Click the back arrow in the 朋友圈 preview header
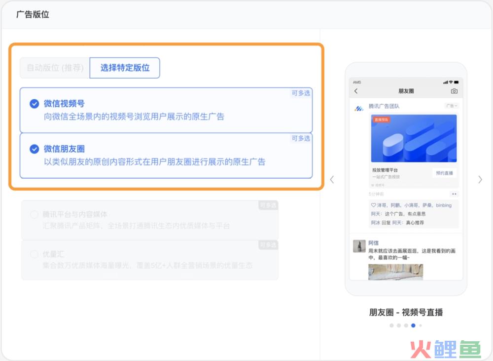 (x=356, y=91)
